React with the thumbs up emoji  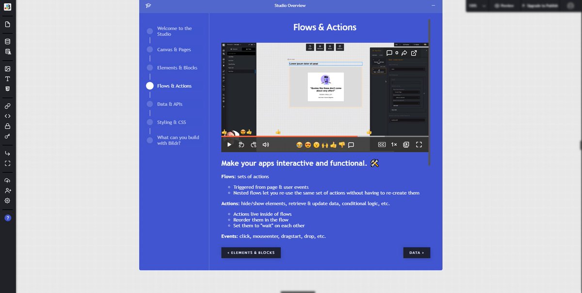[333, 144]
